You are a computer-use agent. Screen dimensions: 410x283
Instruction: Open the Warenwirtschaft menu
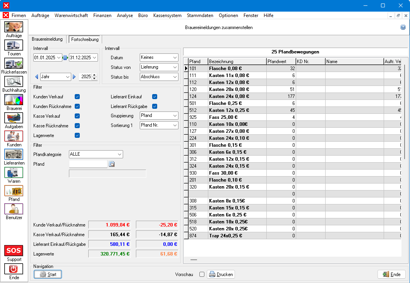pos(71,15)
